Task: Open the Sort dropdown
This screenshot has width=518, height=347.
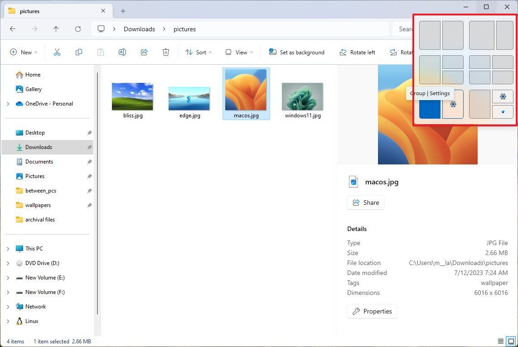Action: (198, 52)
